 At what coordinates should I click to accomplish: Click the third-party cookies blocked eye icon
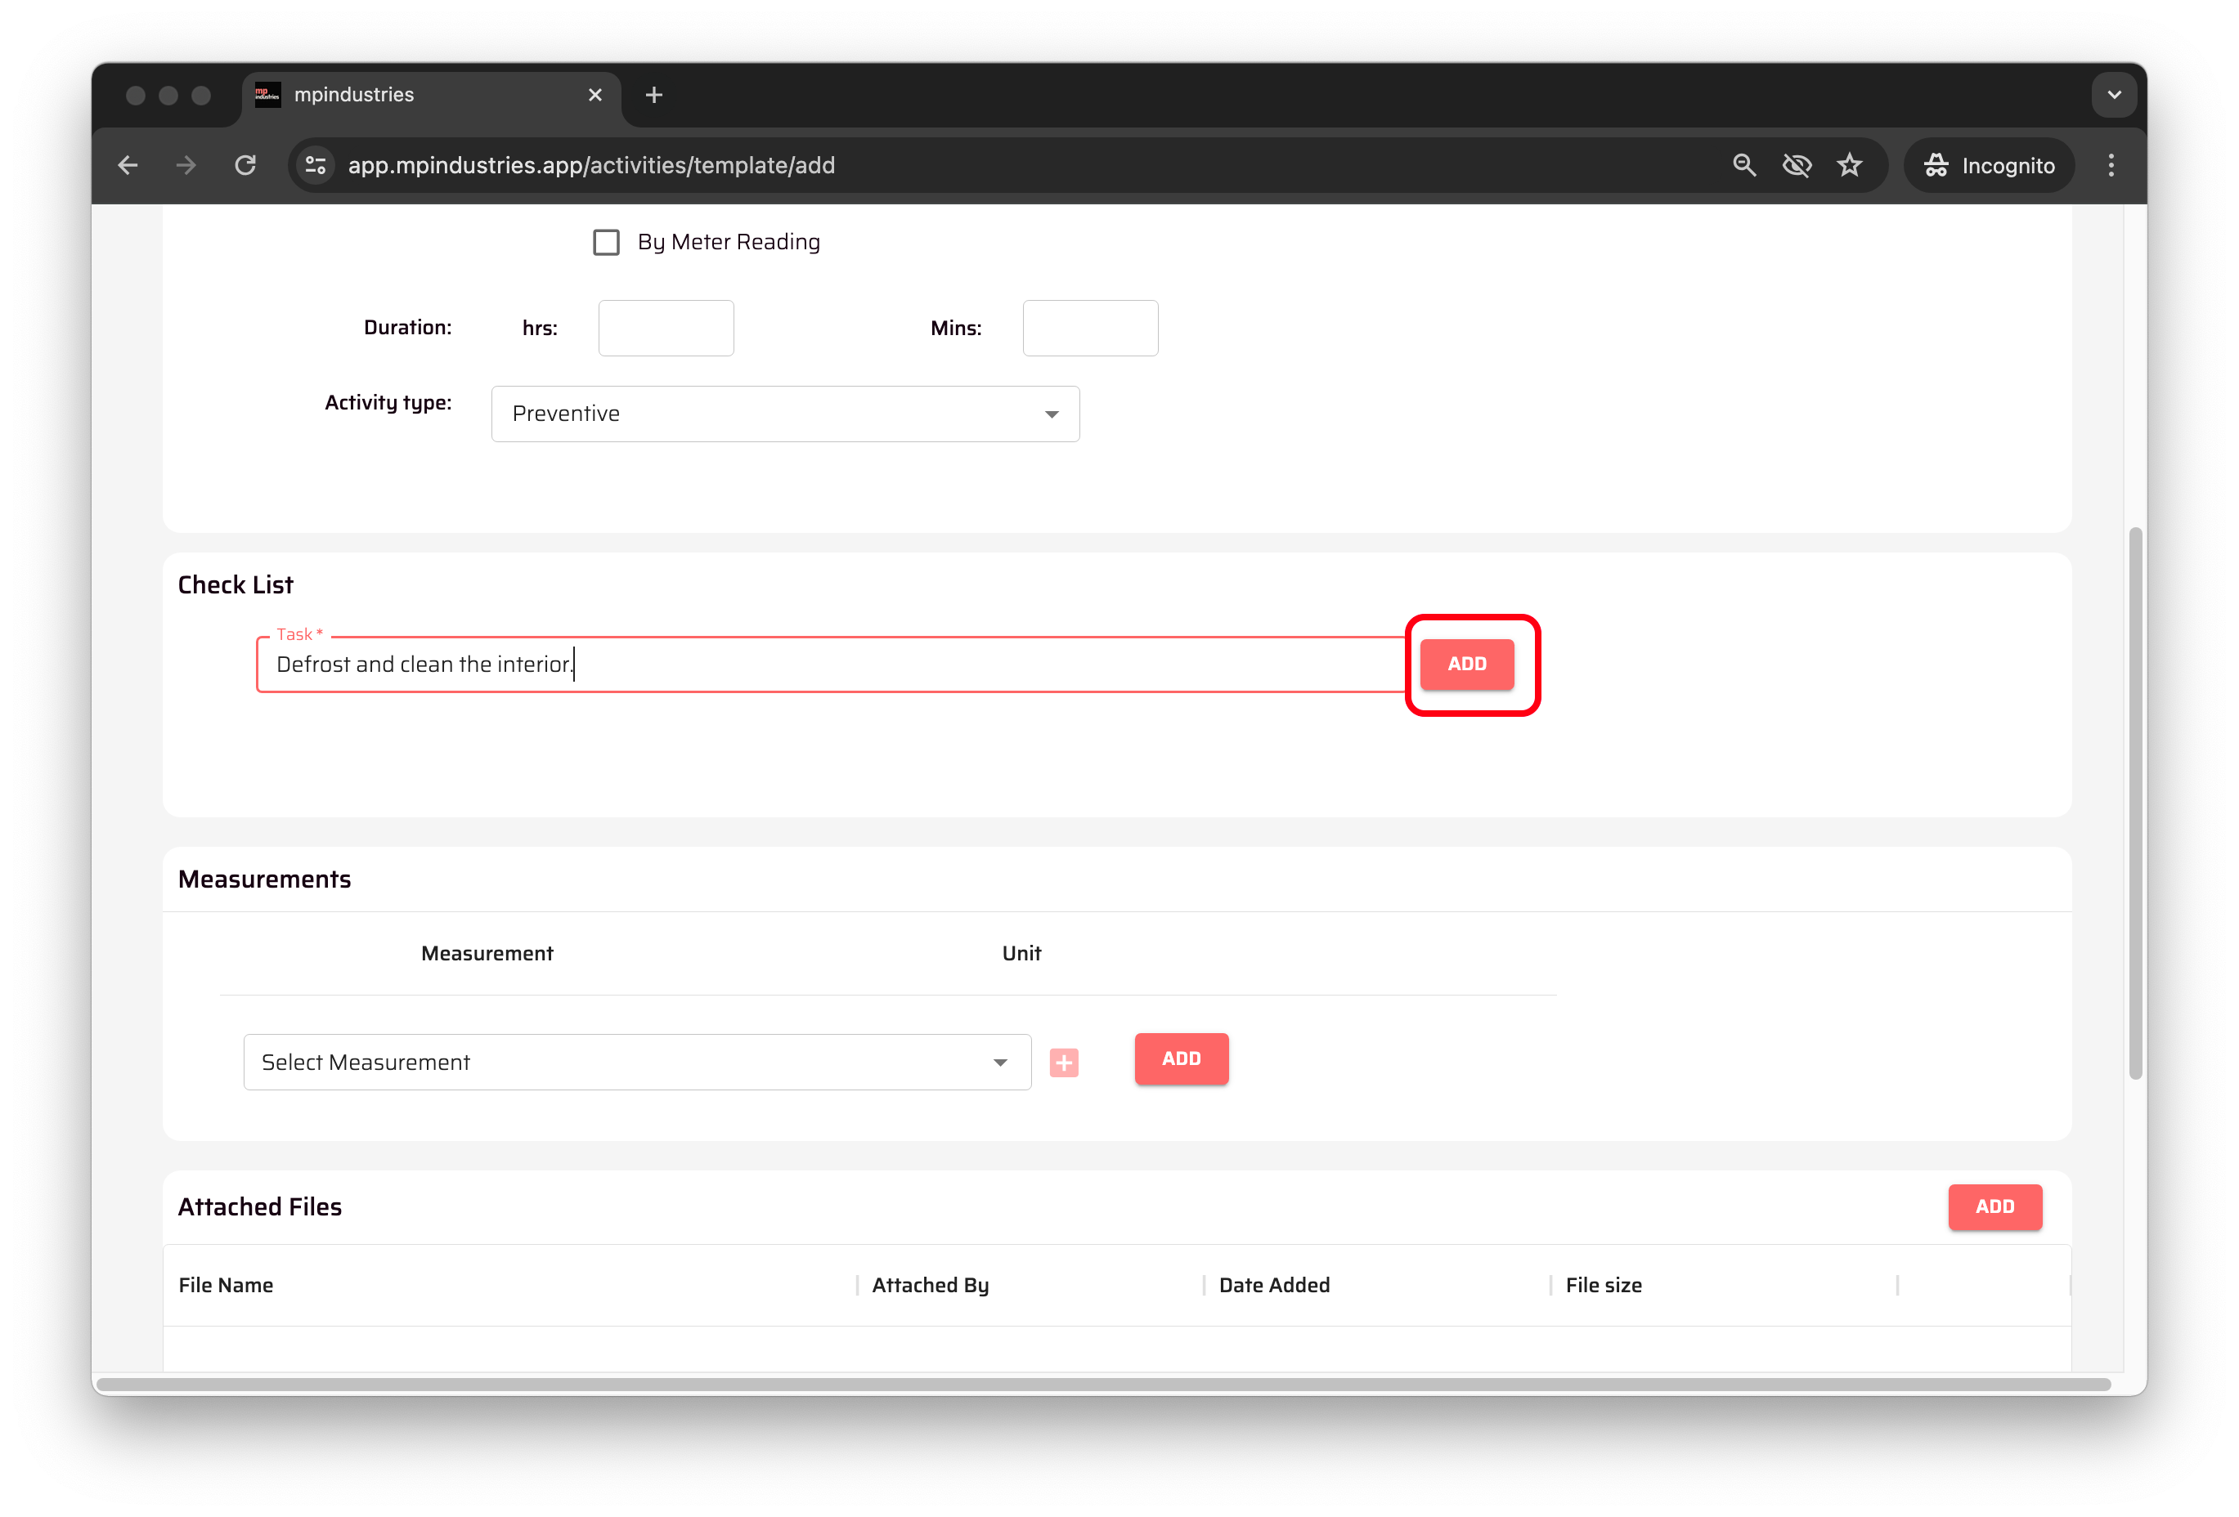coord(1796,166)
